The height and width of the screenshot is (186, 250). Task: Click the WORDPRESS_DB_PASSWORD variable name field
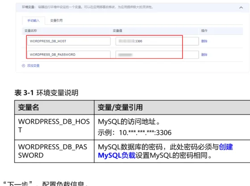[x=69, y=55]
